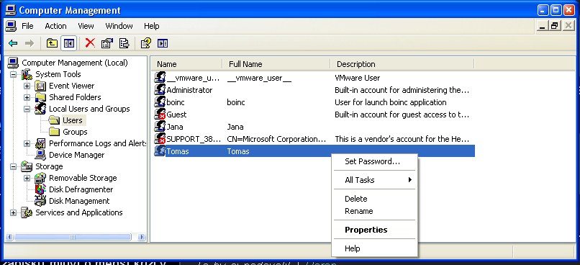Click the Administrator user icon
The image size is (580, 265).
(x=160, y=90)
